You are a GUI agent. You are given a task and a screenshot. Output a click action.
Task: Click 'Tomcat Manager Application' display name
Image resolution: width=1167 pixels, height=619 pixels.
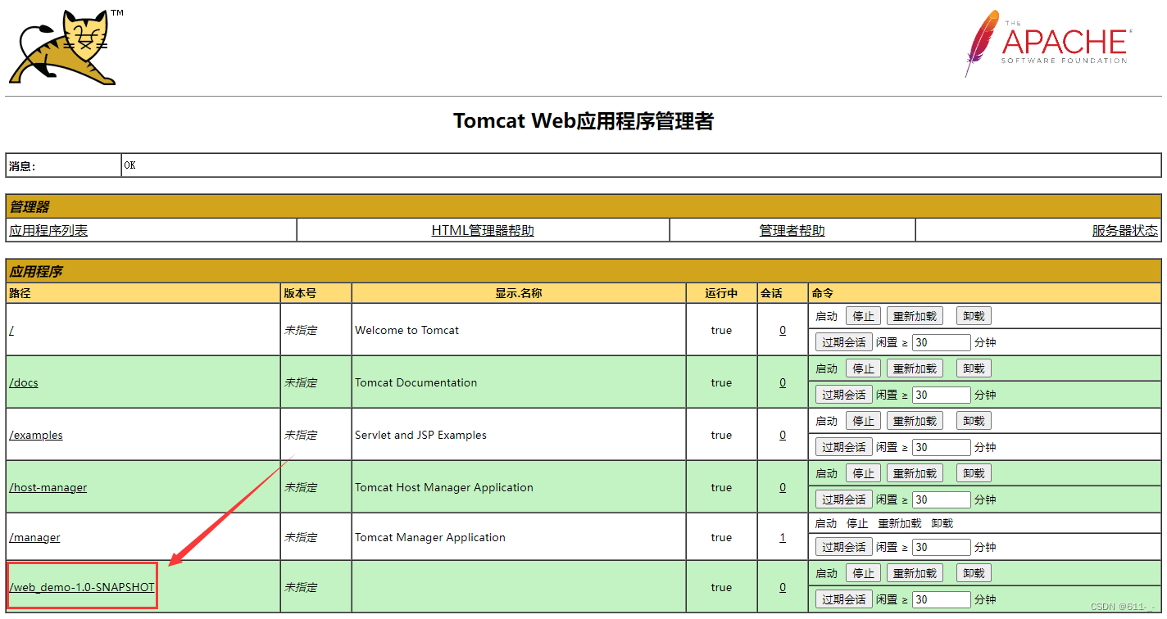[x=430, y=538]
